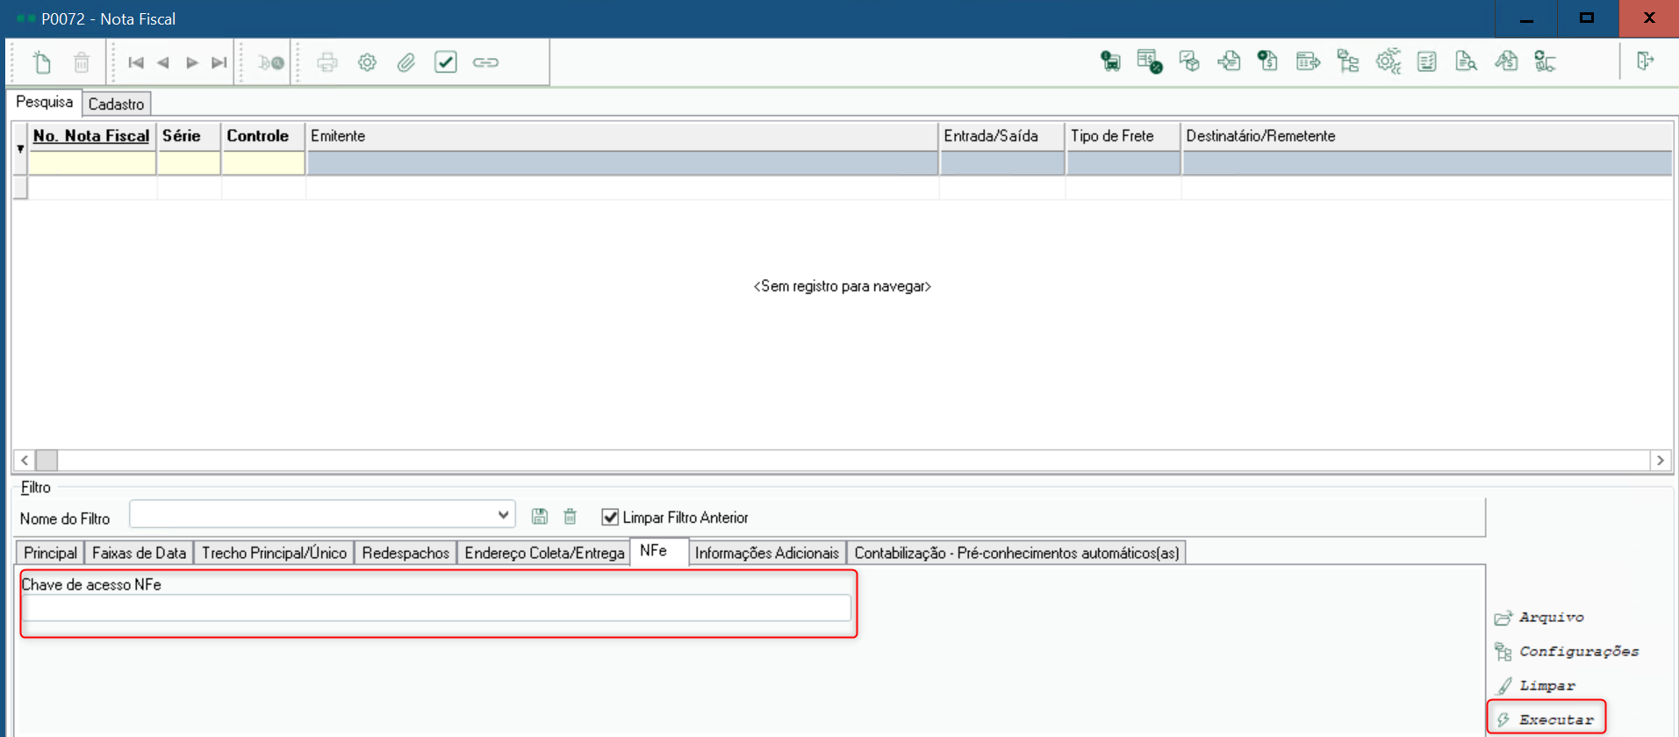Click the checkmark box toolbar icon
The height and width of the screenshot is (737, 1679).
tap(446, 62)
